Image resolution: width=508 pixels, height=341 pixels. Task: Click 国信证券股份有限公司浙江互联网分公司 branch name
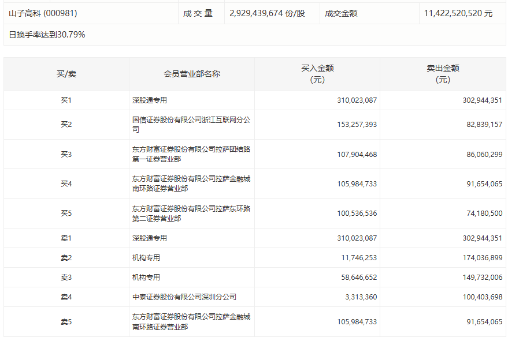pos(191,125)
